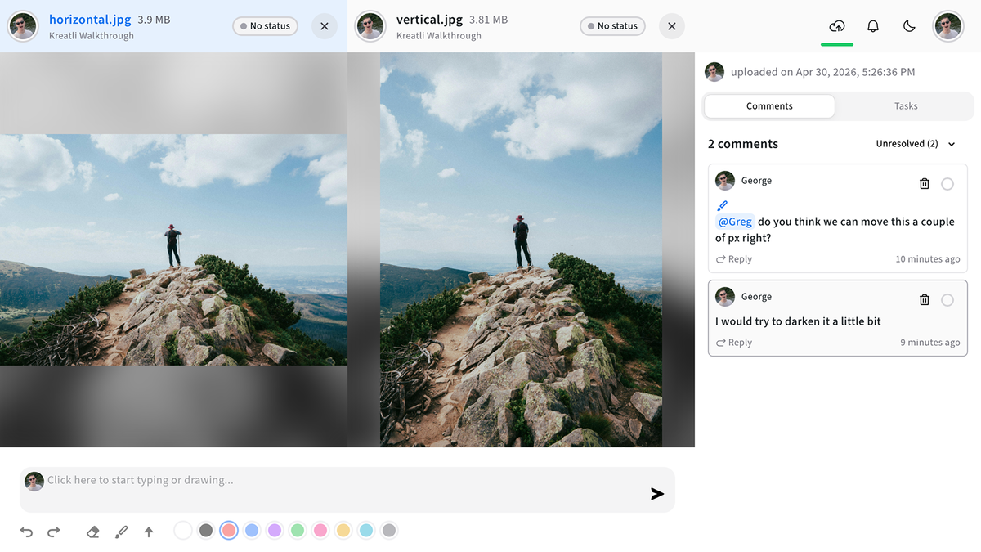Resolve the @Greg comment using its circle
This screenshot has width=981, height=552.
pyautogui.click(x=947, y=184)
